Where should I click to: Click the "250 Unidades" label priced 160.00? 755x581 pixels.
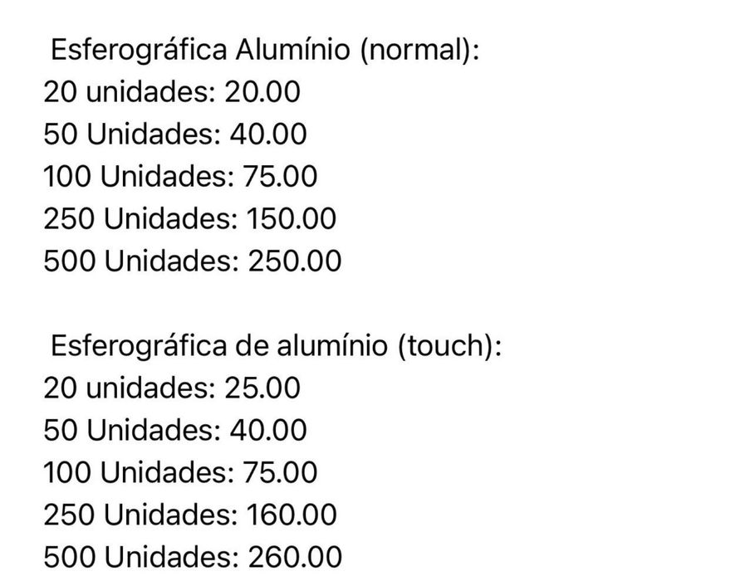click(141, 515)
